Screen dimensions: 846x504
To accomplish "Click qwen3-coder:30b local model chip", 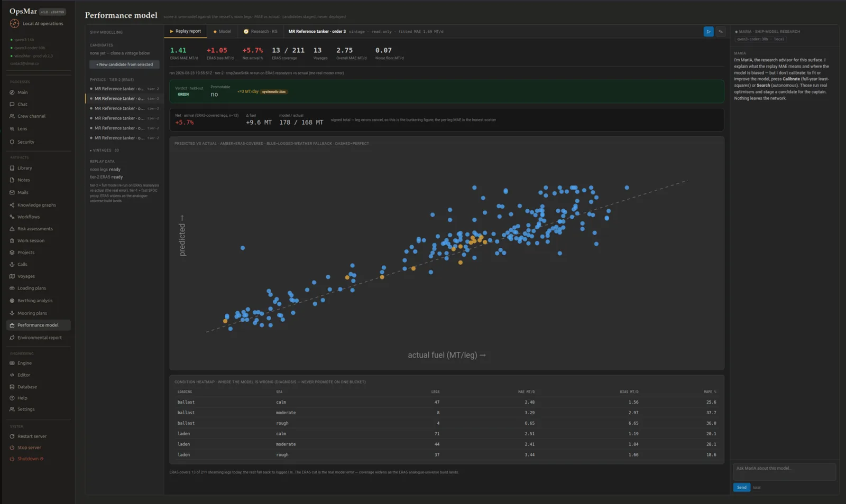I will point(761,39).
